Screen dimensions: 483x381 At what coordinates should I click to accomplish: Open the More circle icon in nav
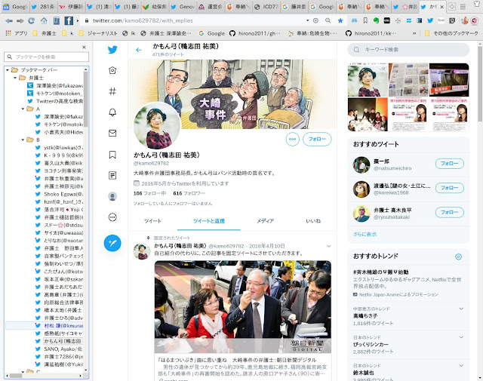(x=112, y=217)
